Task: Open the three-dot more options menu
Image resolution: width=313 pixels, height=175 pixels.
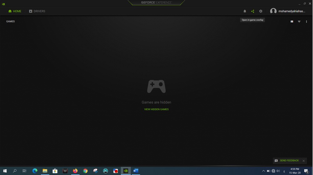Action: 306,21
